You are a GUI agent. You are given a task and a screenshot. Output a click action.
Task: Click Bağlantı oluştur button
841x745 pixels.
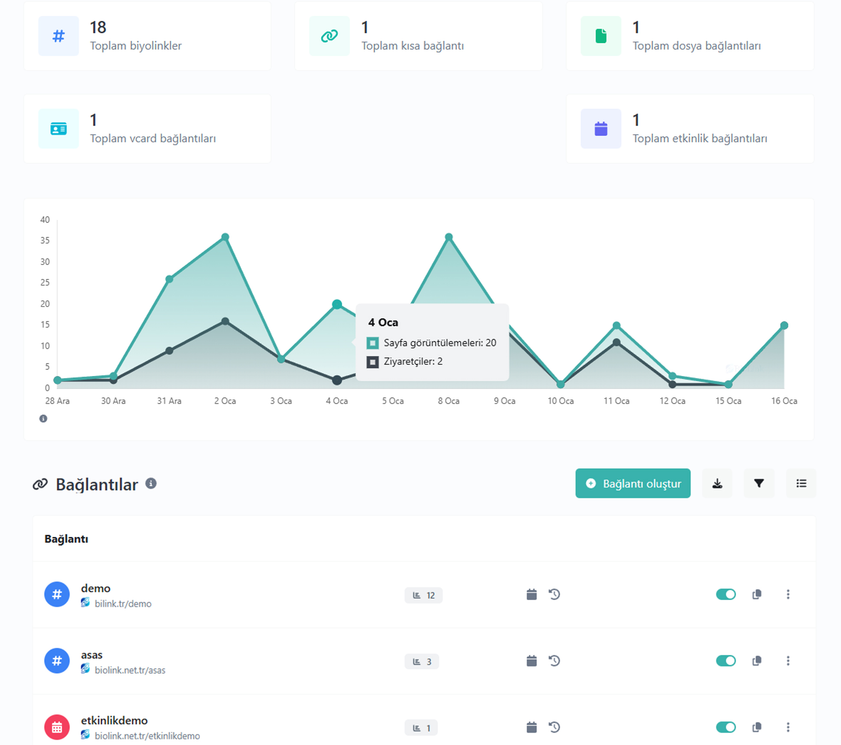pos(632,483)
